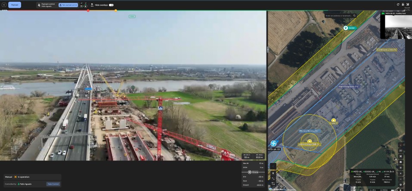
Task: Click the orange marker on the timeline
Action: 116,10
